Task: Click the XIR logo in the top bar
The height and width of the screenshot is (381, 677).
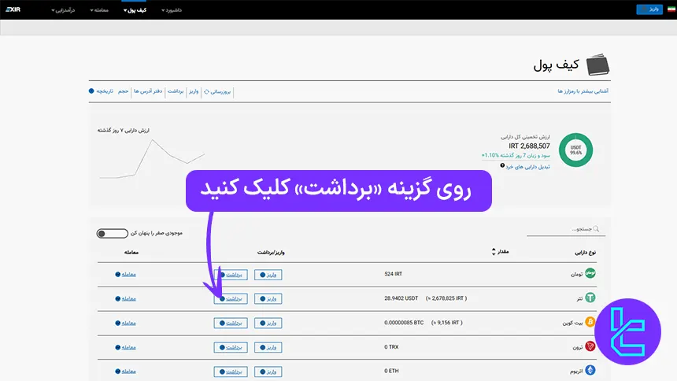Action: (13, 9)
